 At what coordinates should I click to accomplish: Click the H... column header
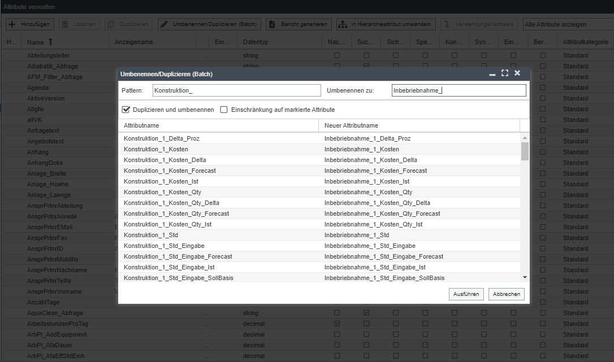(x=11, y=42)
